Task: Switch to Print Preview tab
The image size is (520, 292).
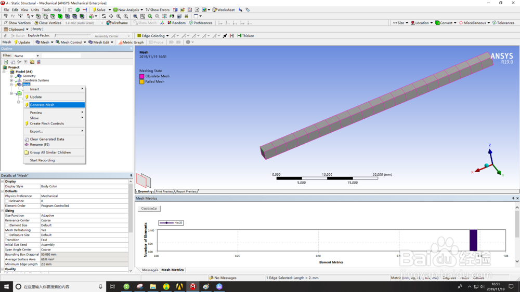Action: pos(164,191)
